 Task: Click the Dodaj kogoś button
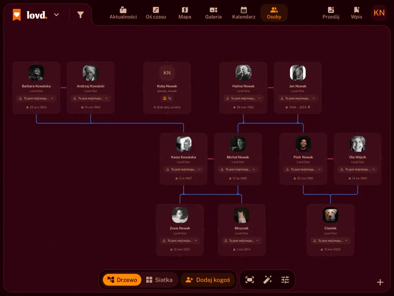208,280
